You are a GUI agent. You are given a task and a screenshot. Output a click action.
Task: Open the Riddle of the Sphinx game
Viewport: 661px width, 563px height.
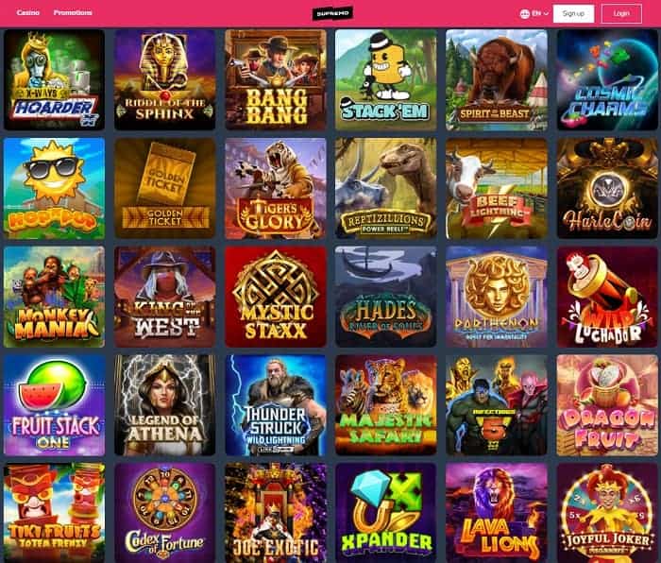coord(165,79)
